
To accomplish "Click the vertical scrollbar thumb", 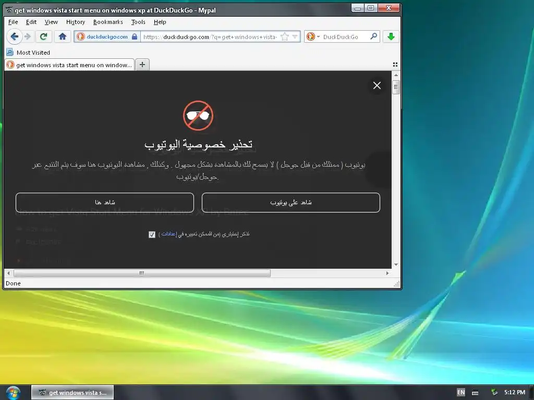I will [x=396, y=87].
